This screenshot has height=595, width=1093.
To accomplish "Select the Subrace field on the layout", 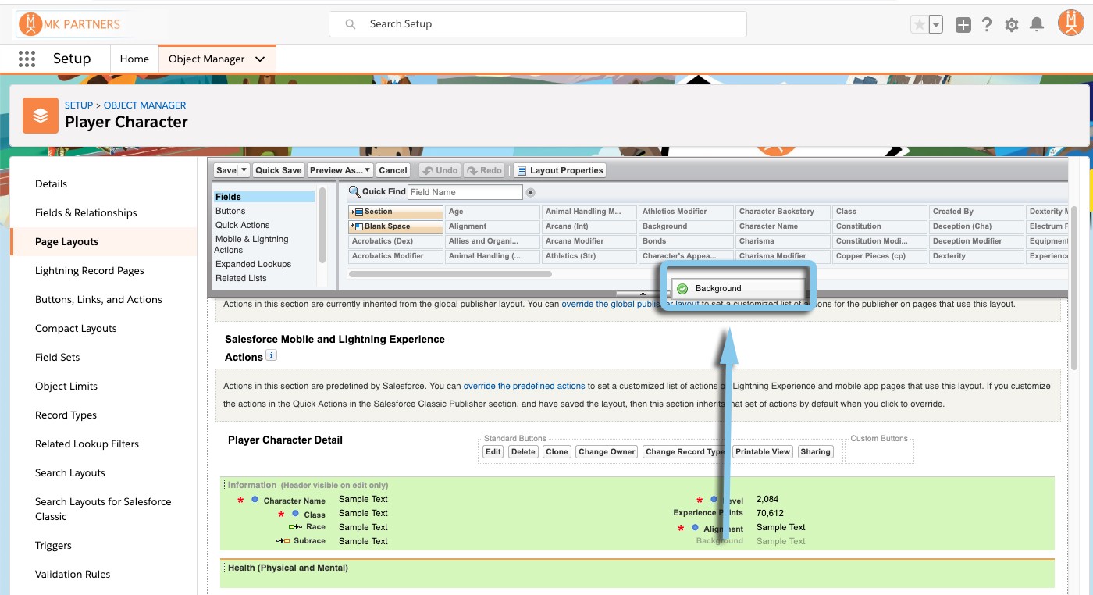I will 309,541.
